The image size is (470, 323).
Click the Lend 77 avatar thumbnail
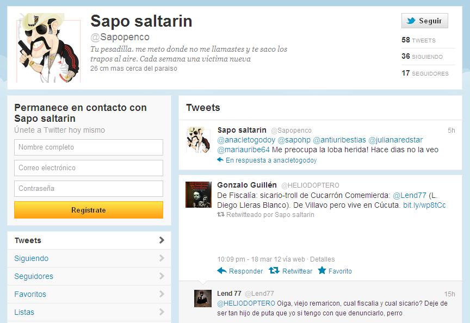coord(203,299)
